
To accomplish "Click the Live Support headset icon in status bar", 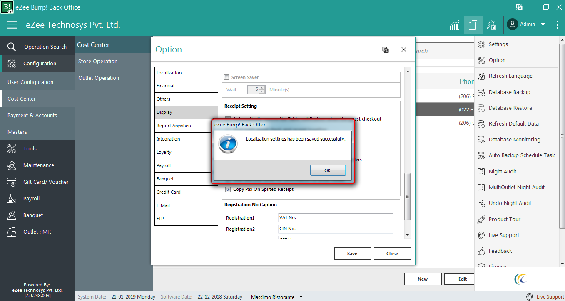I will (530, 297).
